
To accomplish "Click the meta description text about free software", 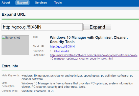I will pyautogui.click(x=77, y=85).
